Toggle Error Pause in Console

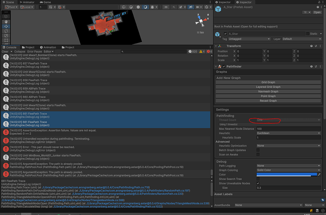(x=34, y=52)
